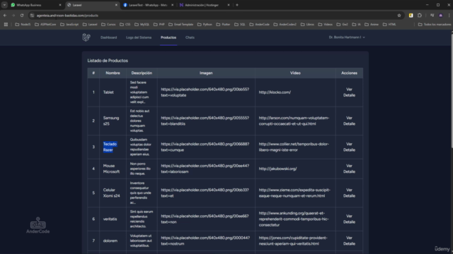View details of the veritatis product
The image size is (453, 254).
349,219
